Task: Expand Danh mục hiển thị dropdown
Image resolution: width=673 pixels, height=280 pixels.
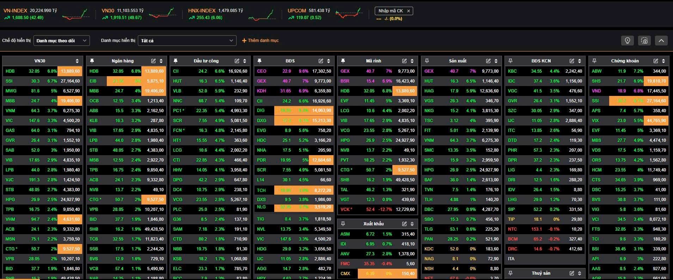Action: pyautogui.click(x=187, y=41)
